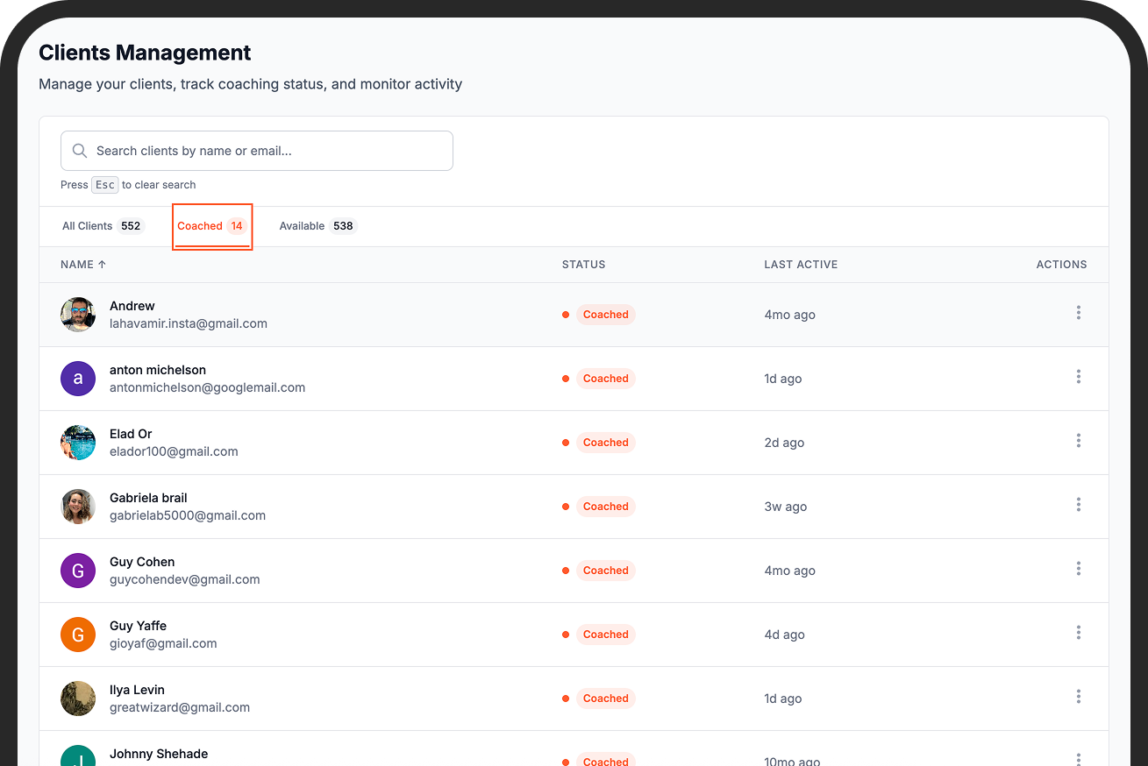This screenshot has width=1148, height=766.
Task: Click the Coached badge for Guy Cohen
Action: pyautogui.click(x=605, y=571)
